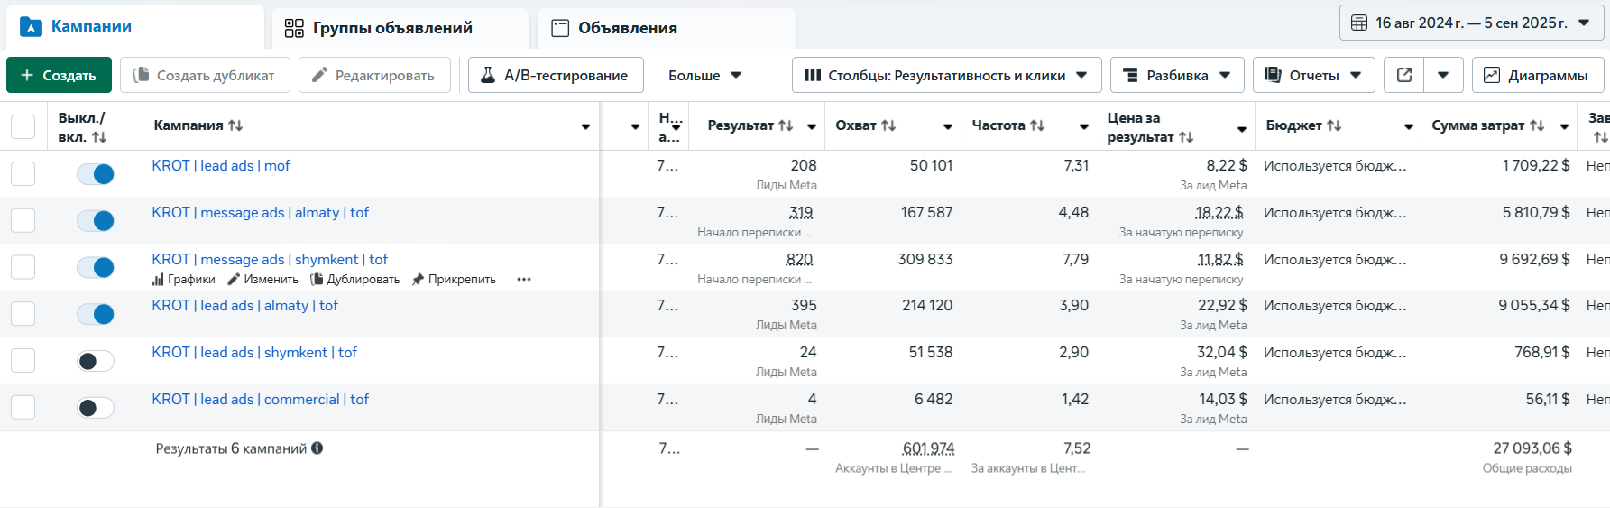Expand the Столбцы columns dropdown
Screen dimensions: 1610x508
(946, 75)
